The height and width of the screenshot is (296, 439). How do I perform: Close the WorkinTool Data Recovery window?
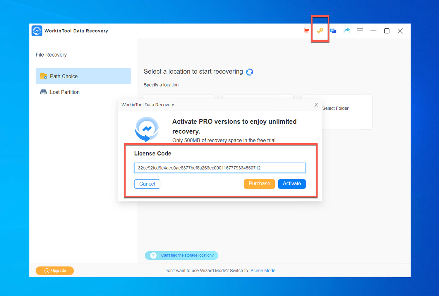400,31
